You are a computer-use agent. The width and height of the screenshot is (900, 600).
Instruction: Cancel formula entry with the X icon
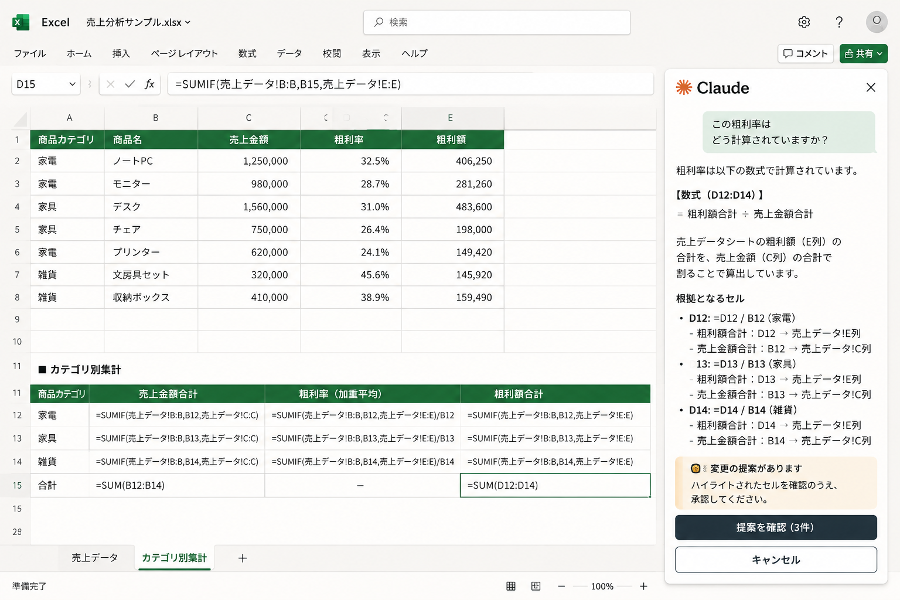coord(110,84)
